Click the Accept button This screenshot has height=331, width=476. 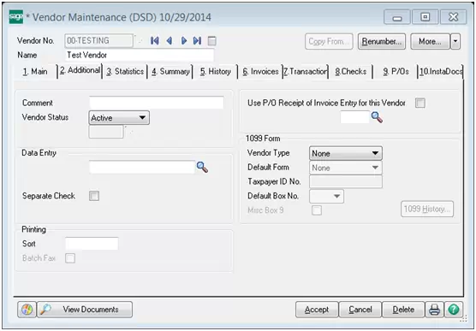pos(317,310)
